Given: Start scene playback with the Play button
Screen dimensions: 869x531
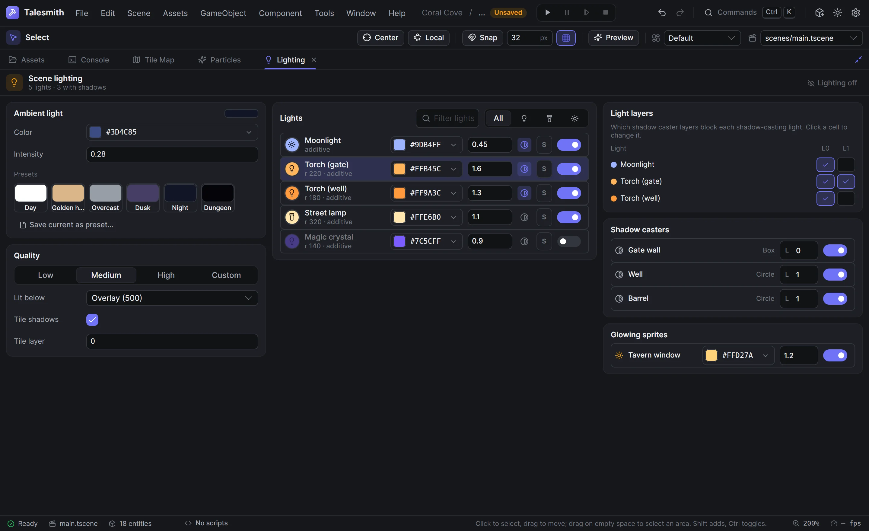Looking at the screenshot, I should [x=547, y=13].
